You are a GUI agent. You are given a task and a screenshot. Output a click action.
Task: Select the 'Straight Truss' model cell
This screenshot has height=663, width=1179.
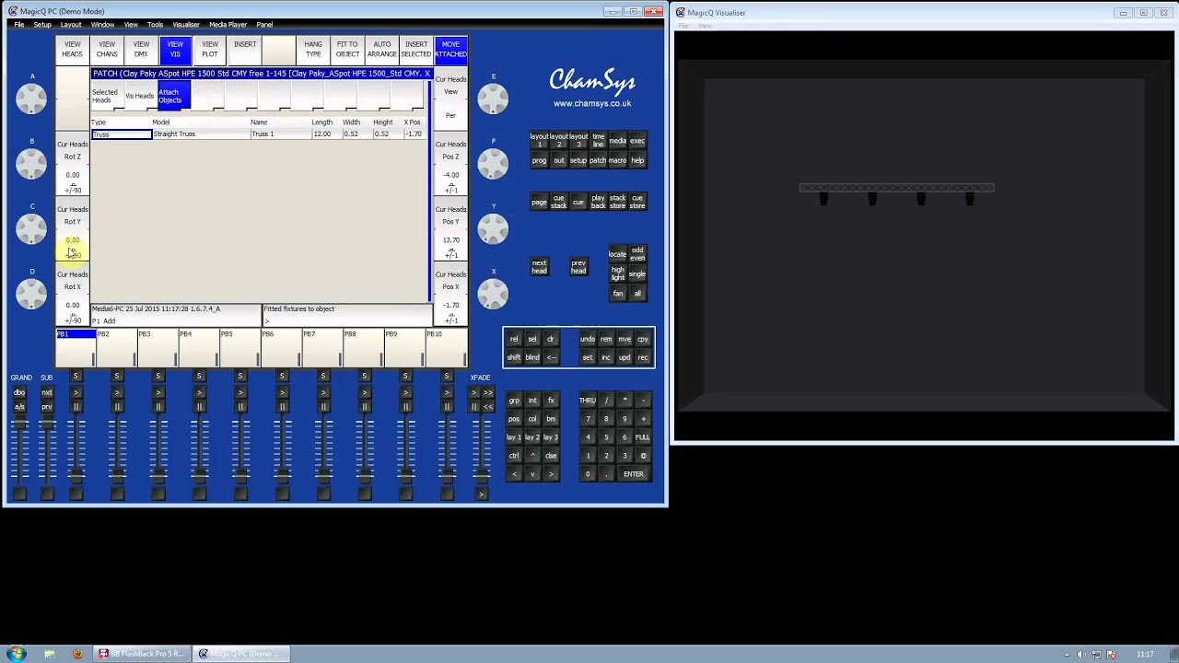coord(201,134)
